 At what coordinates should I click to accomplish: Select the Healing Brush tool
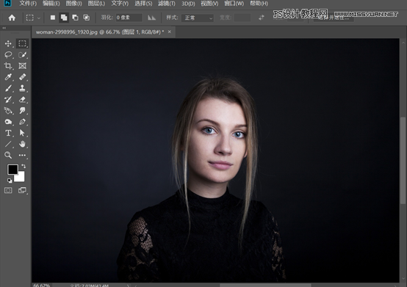22,77
